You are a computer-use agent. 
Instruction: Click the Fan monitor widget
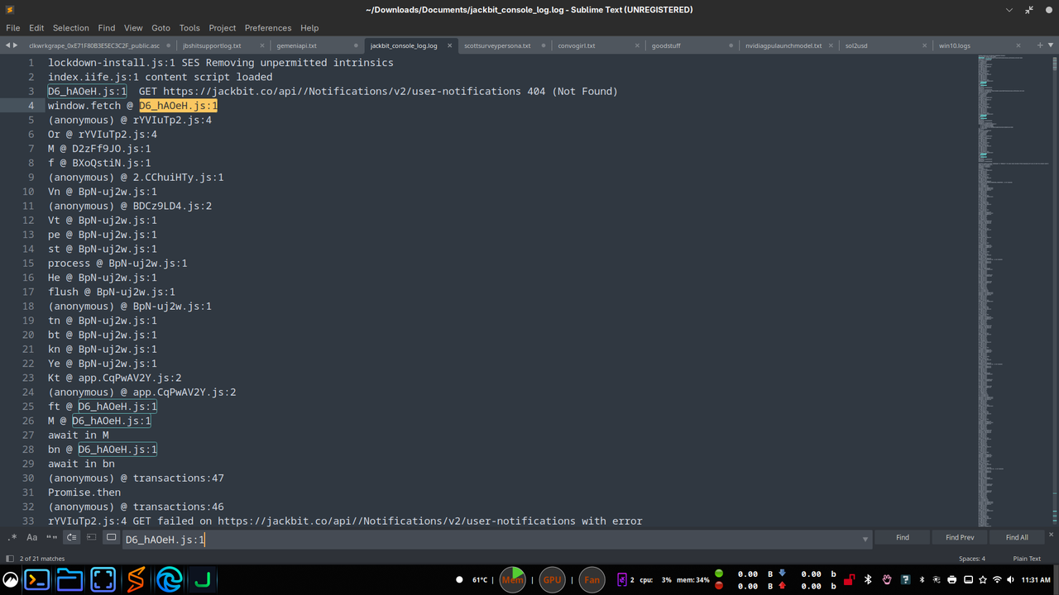click(x=592, y=580)
